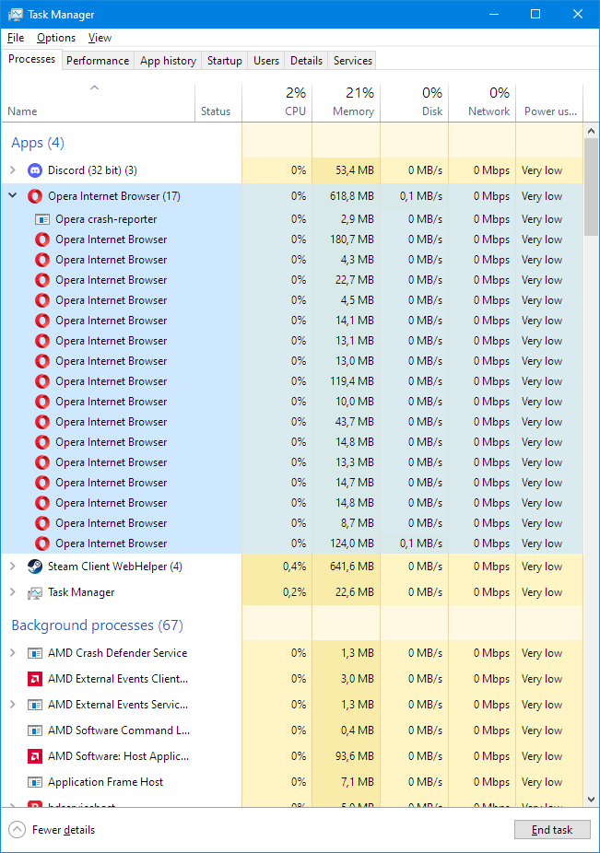Click the scroll up arrow of the process list
The image size is (600, 853).
(592, 131)
